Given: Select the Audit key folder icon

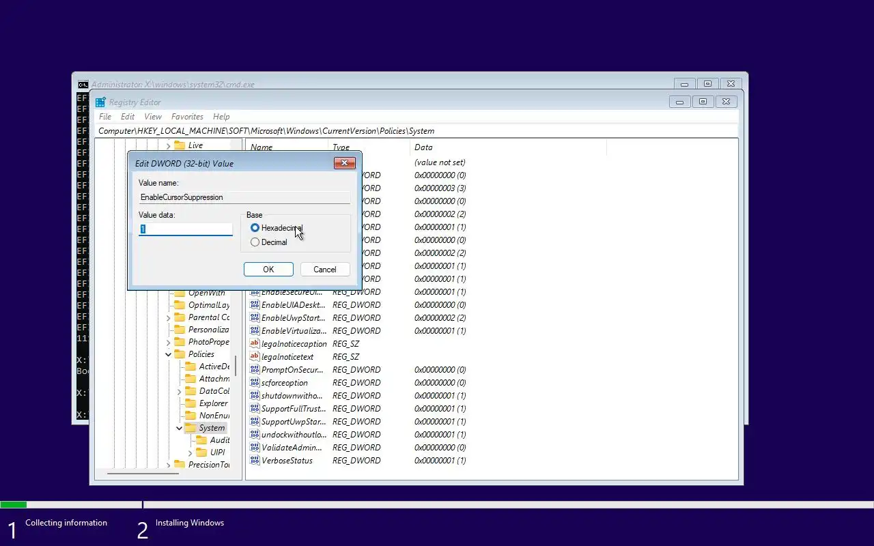Looking at the screenshot, I should click(201, 440).
